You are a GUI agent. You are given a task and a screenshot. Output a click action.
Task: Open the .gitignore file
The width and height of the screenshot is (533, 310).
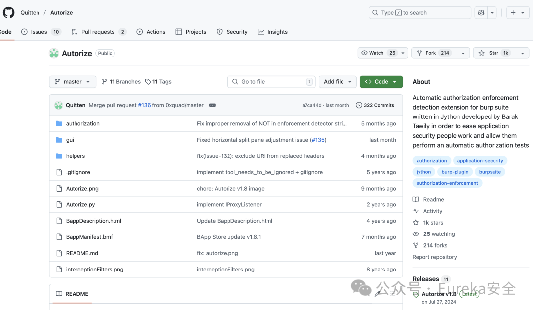(x=78, y=172)
